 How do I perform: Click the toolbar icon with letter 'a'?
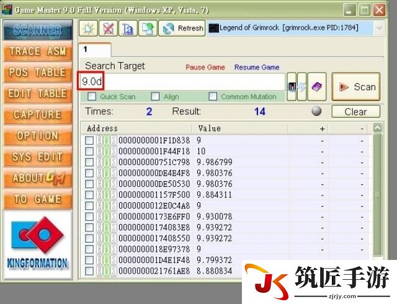pos(128,28)
